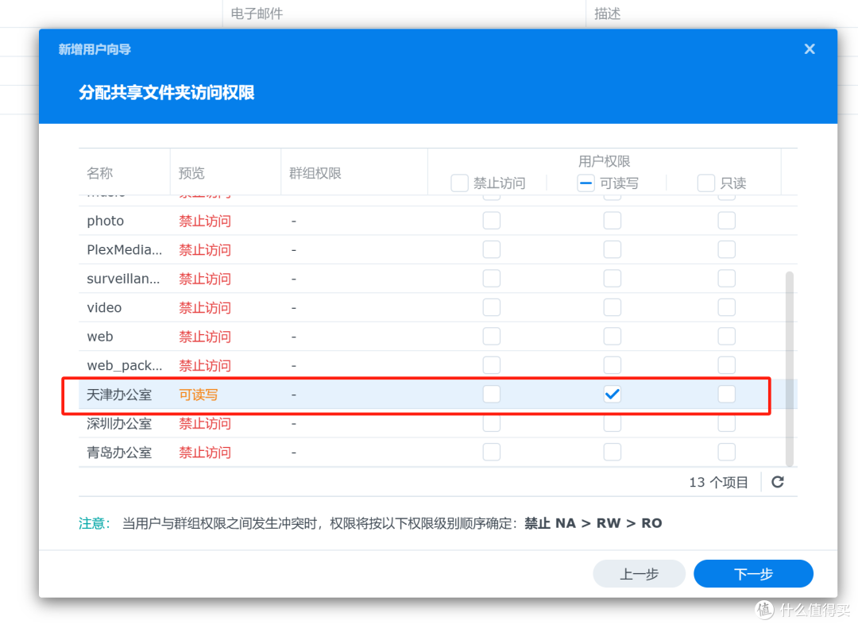Viewport: 858px width, 628px height.
Task: Deny access to 深圳办公室
Action: point(492,423)
